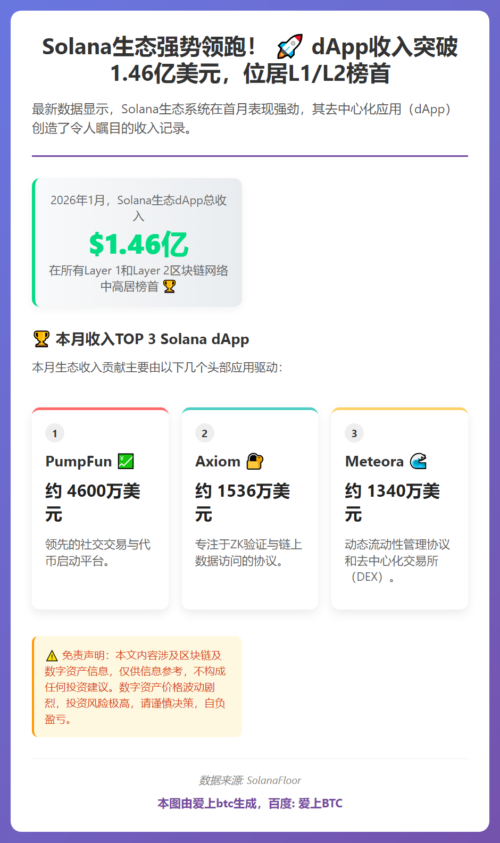
Task: Click the 约 1340万美元 amount
Action: (x=393, y=503)
